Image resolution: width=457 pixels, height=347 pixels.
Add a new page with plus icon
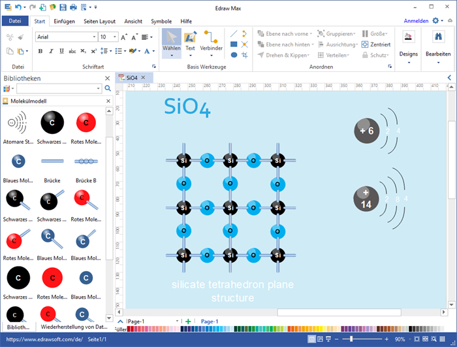point(188,322)
